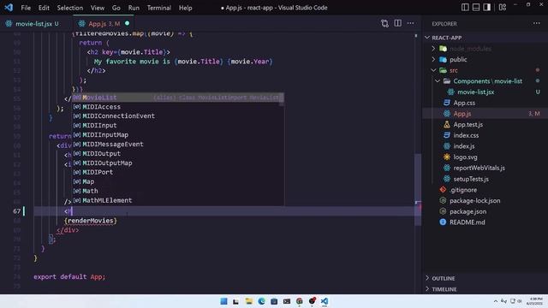This screenshot has width=548, height=308.
Task: Open Terminal app from taskbar
Action: pos(287,301)
